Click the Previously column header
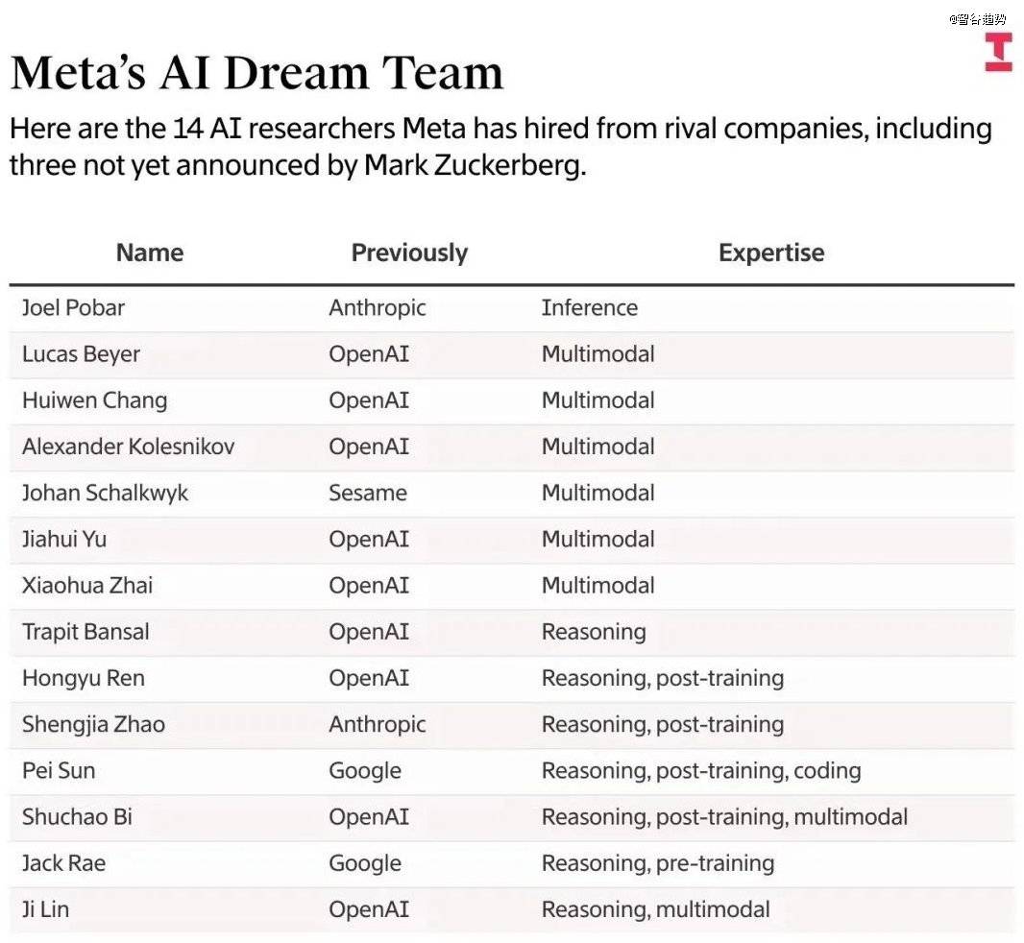1024x943 pixels. tap(409, 253)
